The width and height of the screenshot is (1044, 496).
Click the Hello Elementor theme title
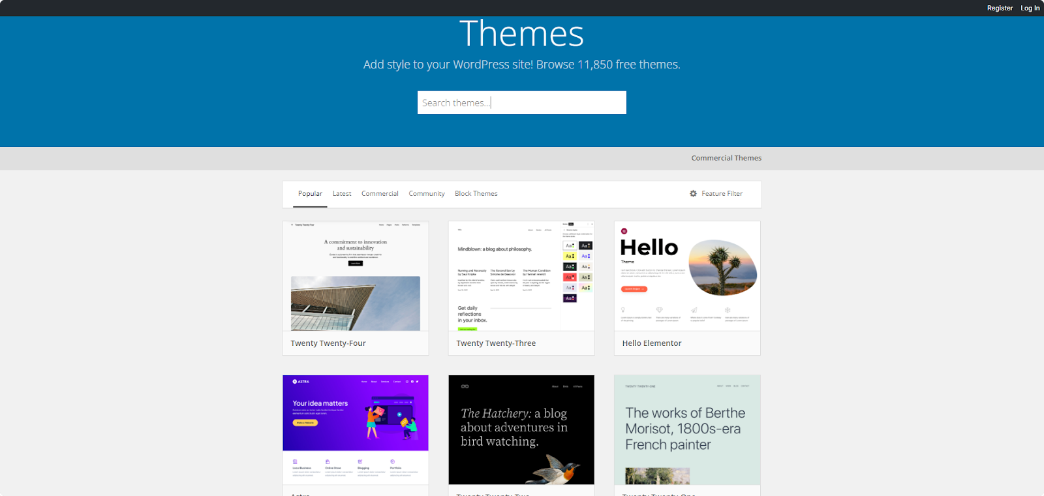tap(652, 343)
